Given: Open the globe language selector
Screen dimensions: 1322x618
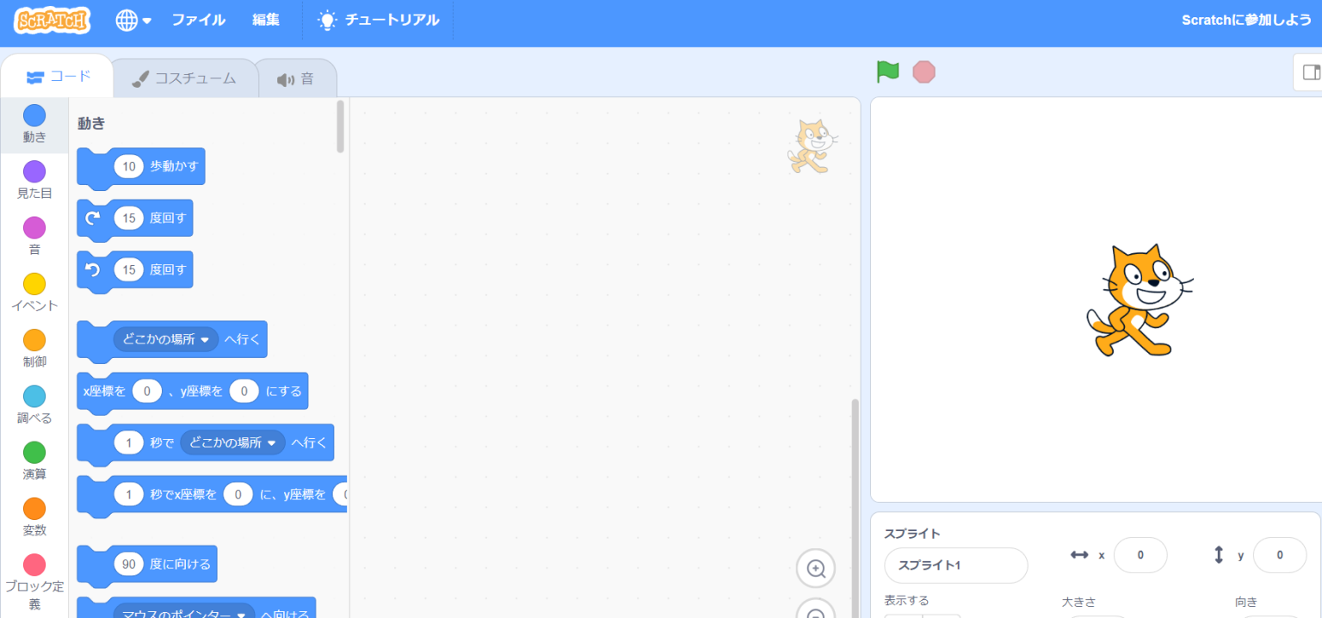Looking at the screenshot, I should pos(133,21).
